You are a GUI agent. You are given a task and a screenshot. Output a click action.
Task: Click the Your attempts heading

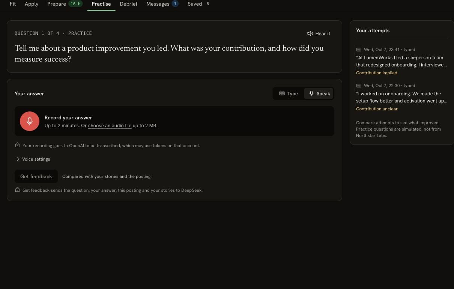373,30
